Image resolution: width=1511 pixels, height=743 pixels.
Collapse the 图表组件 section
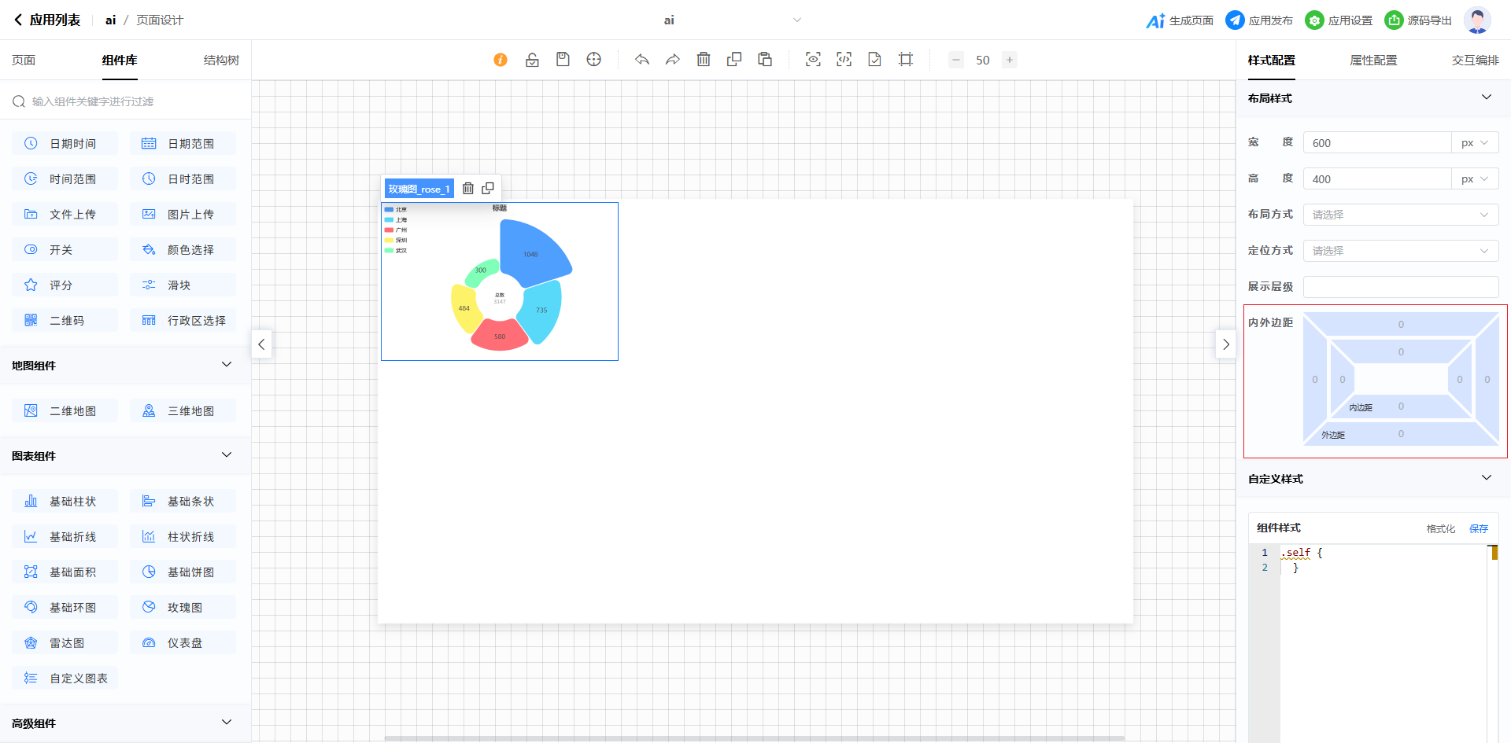[227, 455]
